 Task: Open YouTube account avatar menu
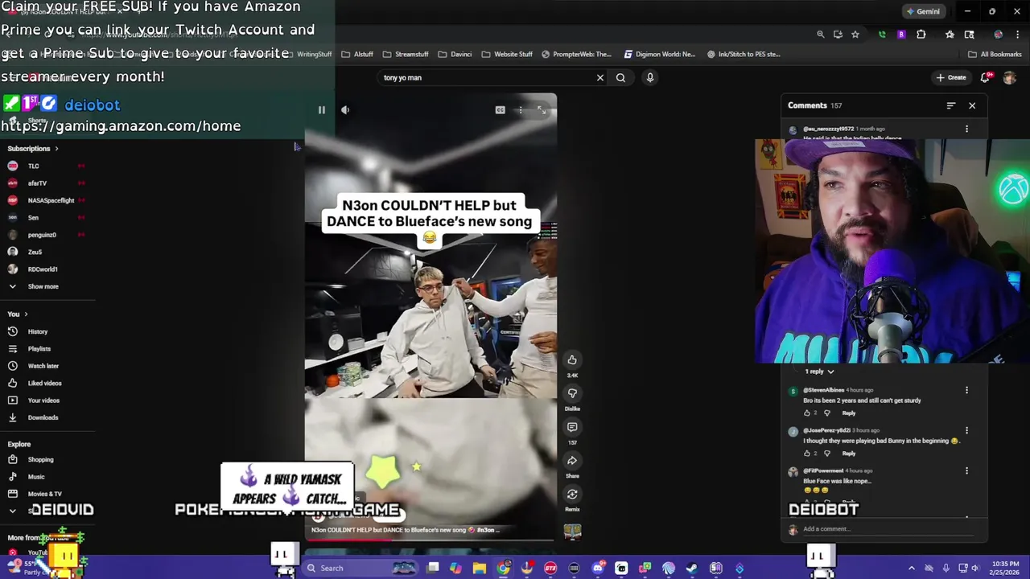(x=1009, y=78)
